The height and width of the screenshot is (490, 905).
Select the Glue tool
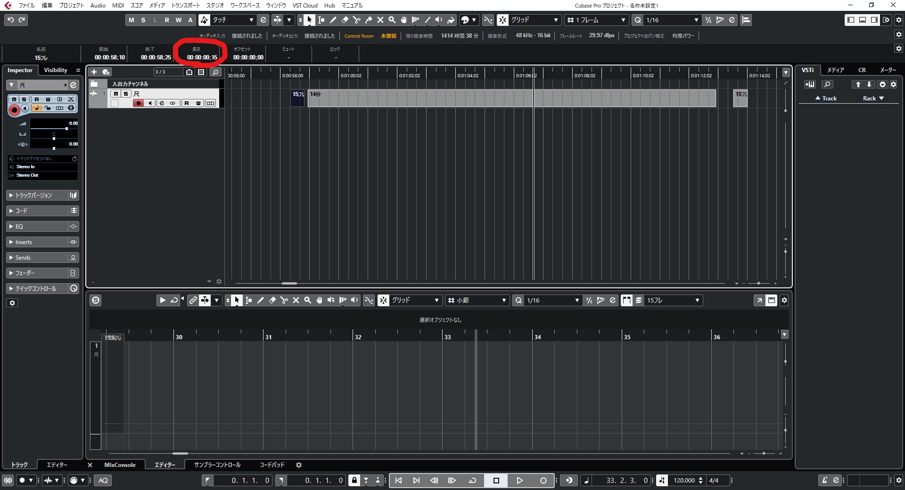click(368, 20)
